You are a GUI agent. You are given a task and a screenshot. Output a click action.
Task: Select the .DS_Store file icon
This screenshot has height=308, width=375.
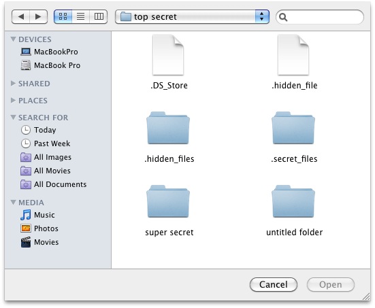pos(168,55)
